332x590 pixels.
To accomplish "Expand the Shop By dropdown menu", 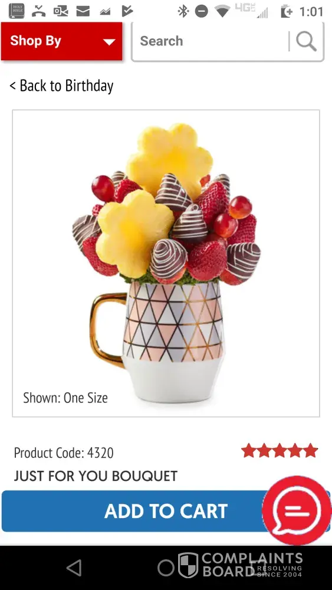I will pyautogui.click(x=62, y=41).
